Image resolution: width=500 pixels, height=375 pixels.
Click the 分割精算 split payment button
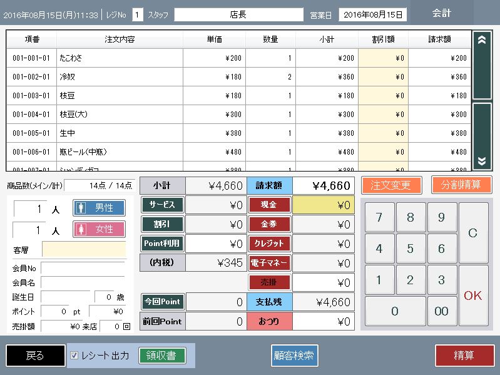(x=461, y=185)
